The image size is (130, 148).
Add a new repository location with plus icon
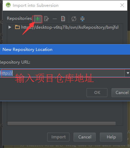click(38, 19)
